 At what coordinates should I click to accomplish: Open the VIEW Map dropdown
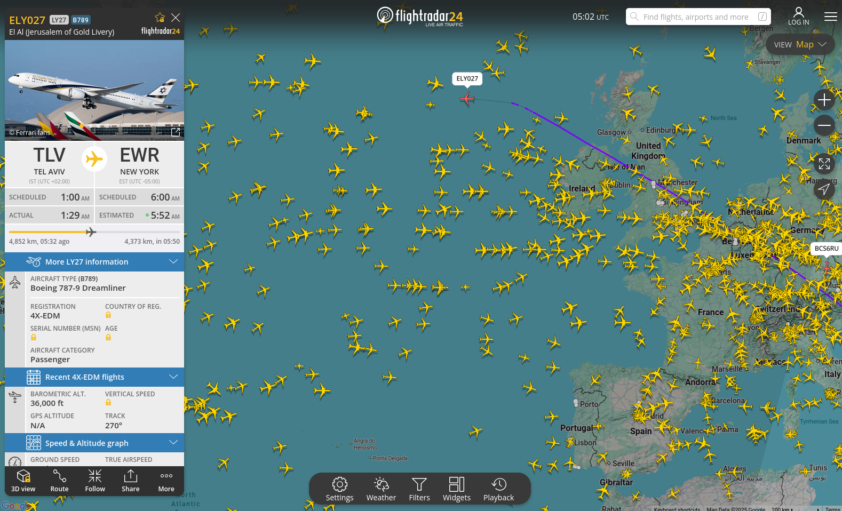click(800, 45)
